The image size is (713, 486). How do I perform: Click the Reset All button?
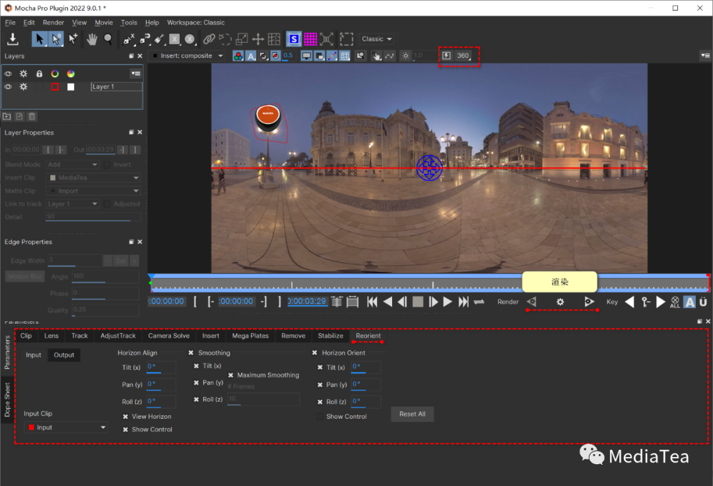(x=413, y=414)
